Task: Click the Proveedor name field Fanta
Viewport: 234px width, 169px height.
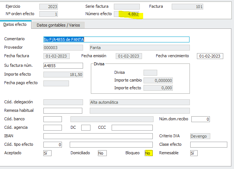Action: click(x=140, y=48)
